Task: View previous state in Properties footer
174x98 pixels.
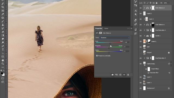Action: click(116, 75)
